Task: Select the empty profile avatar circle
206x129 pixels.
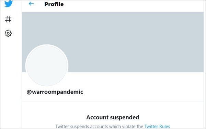Action: 47,65
